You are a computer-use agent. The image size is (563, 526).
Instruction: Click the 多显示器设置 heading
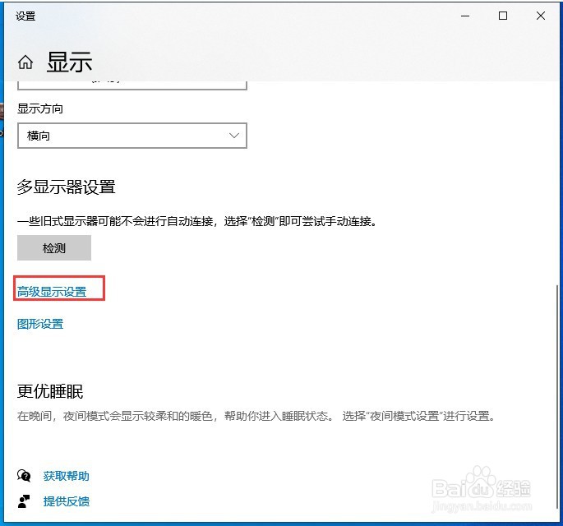(66, 187)
